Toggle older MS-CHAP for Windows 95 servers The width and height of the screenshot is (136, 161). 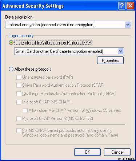25,110
